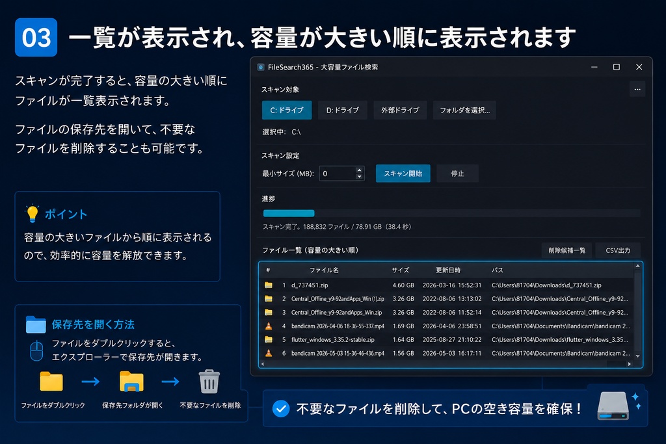
Task: Select flutter_windows_3.35.2-stable.zip file name
Action: (332, 339)
